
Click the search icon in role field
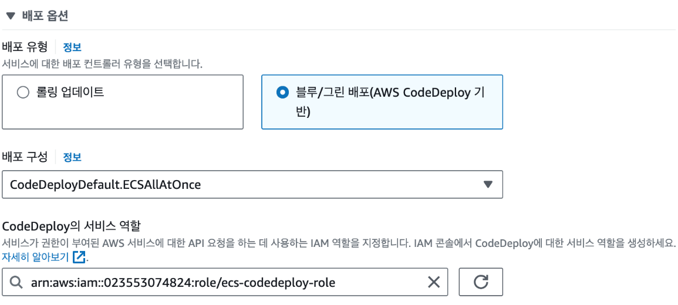16,283
